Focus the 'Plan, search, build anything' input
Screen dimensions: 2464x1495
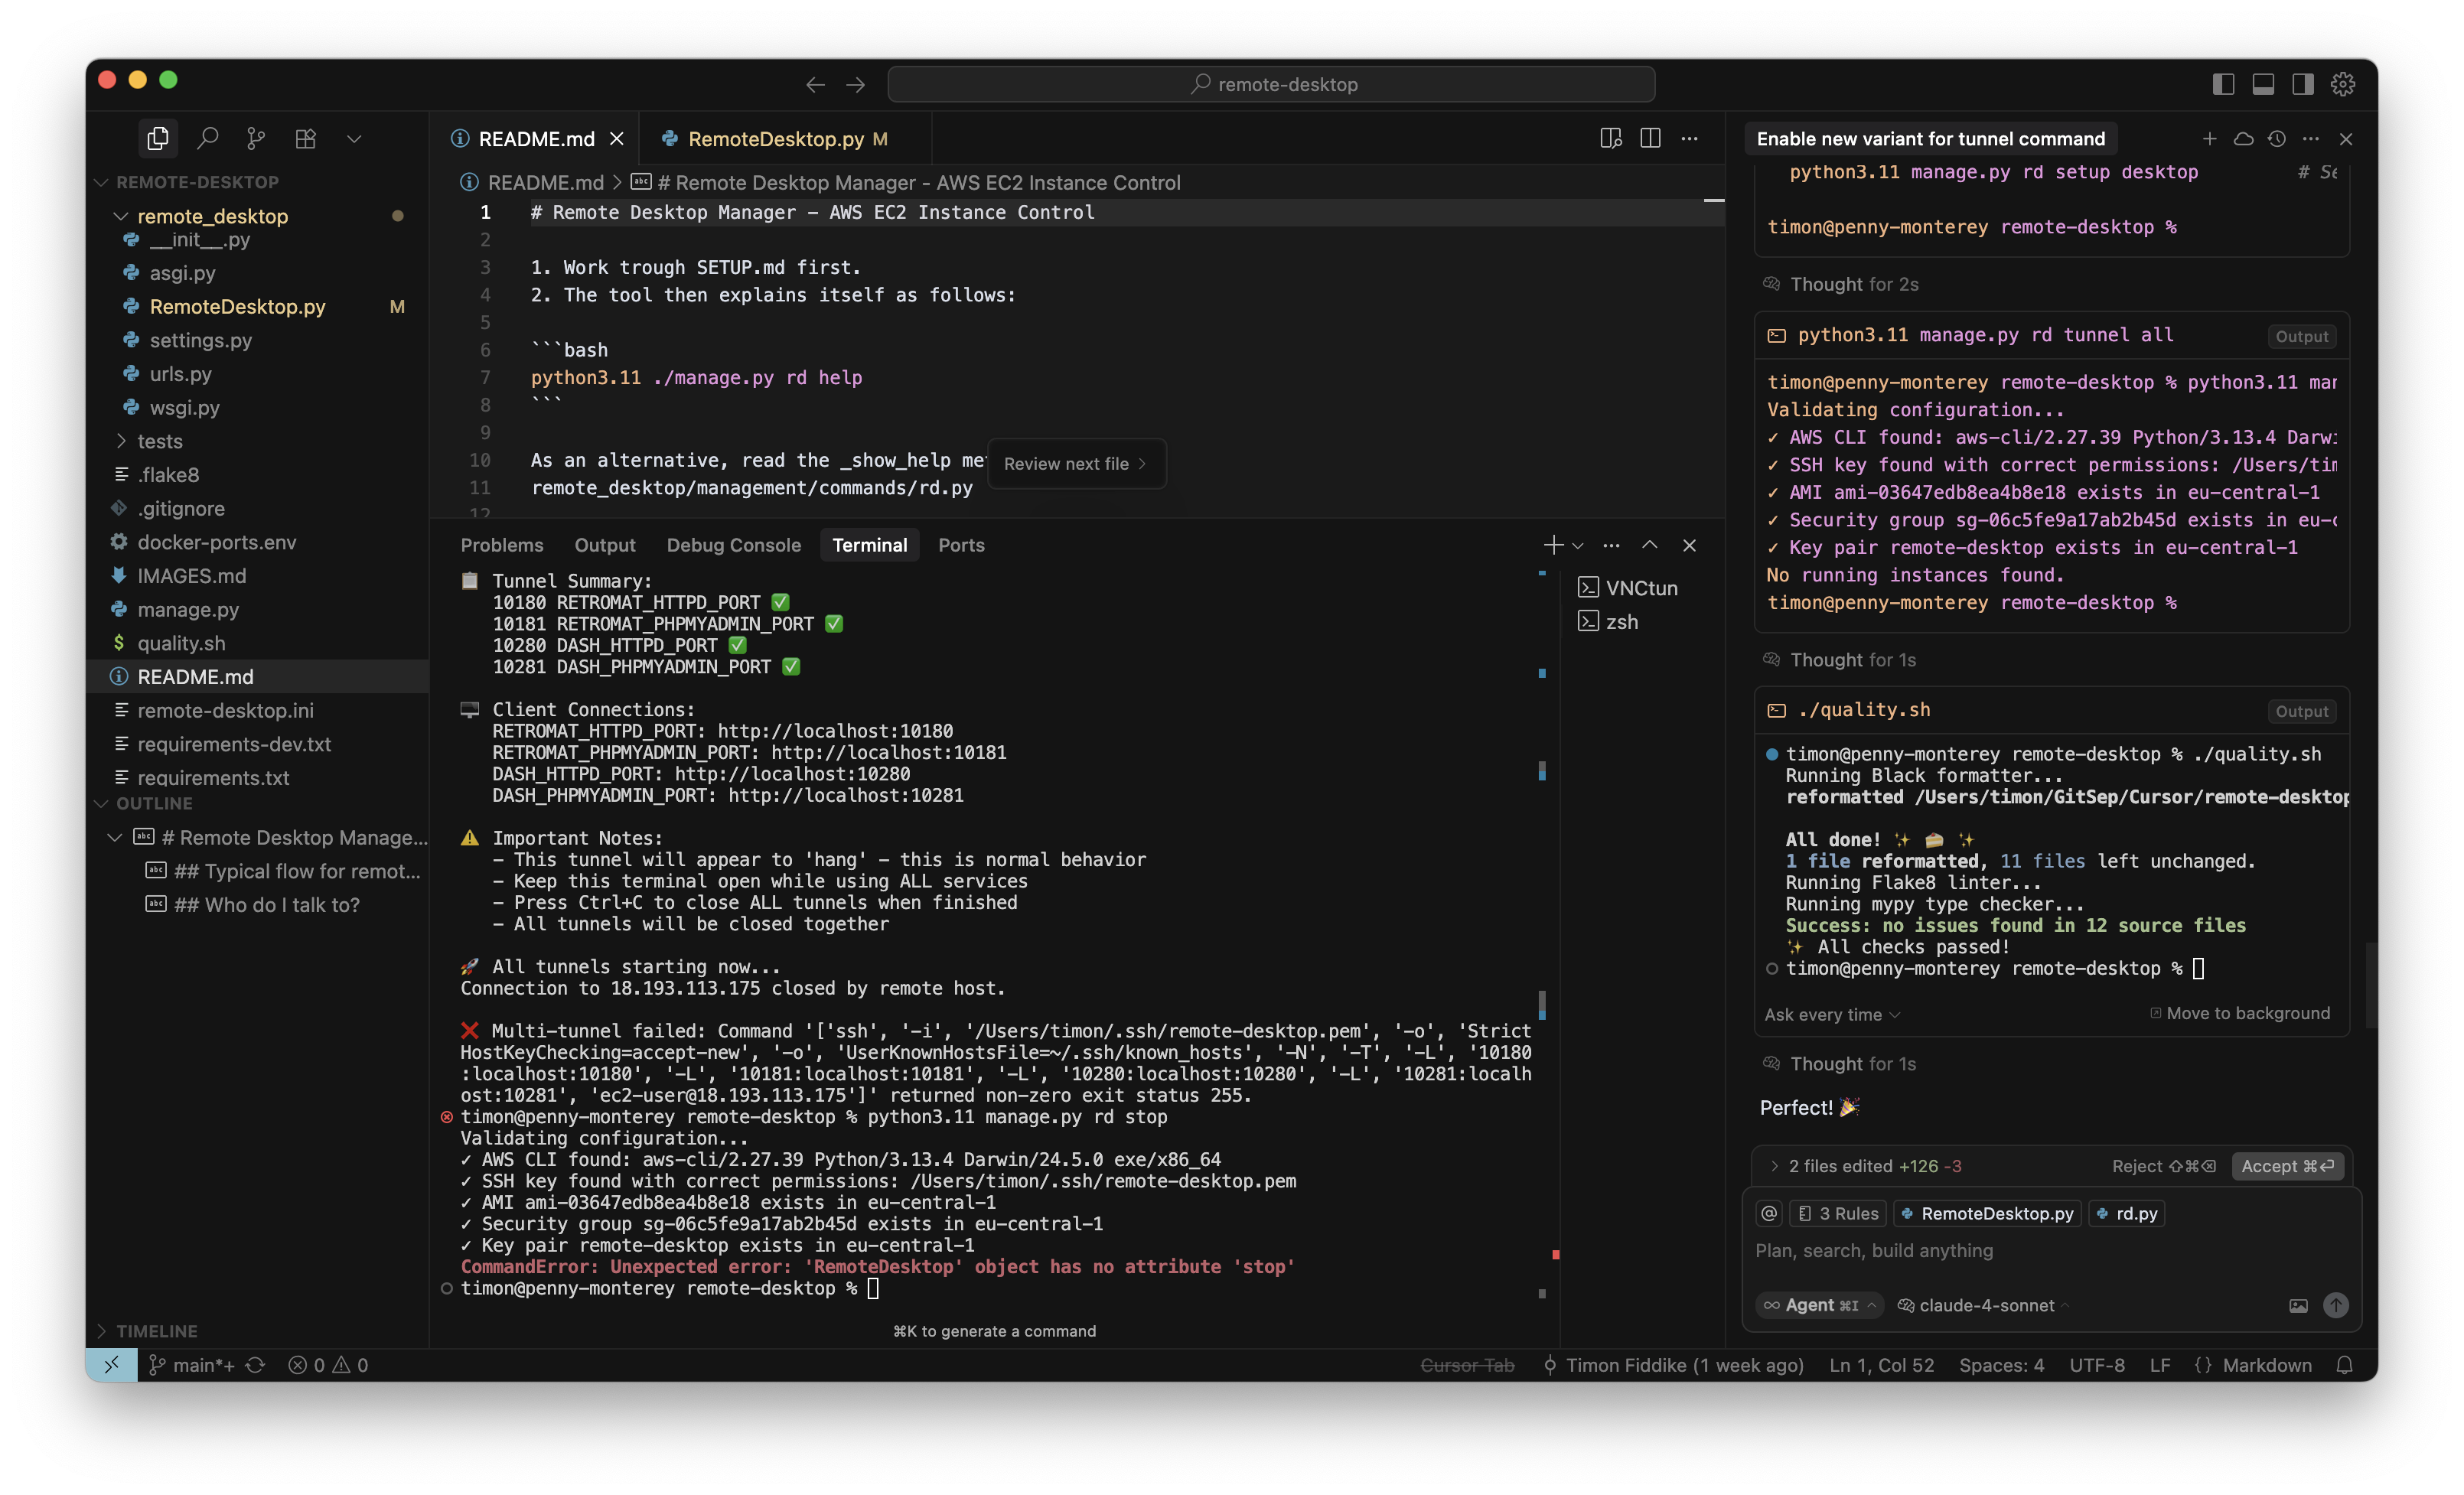[2050, 1250]
